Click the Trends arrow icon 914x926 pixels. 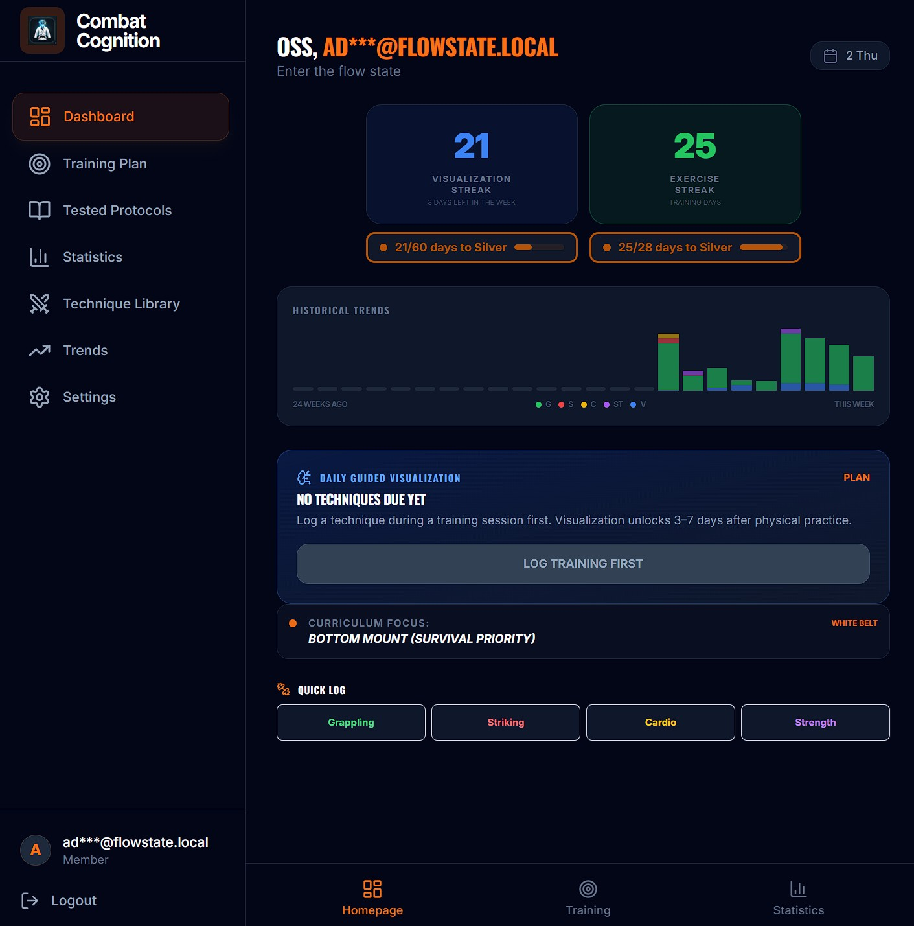[39, 350]
